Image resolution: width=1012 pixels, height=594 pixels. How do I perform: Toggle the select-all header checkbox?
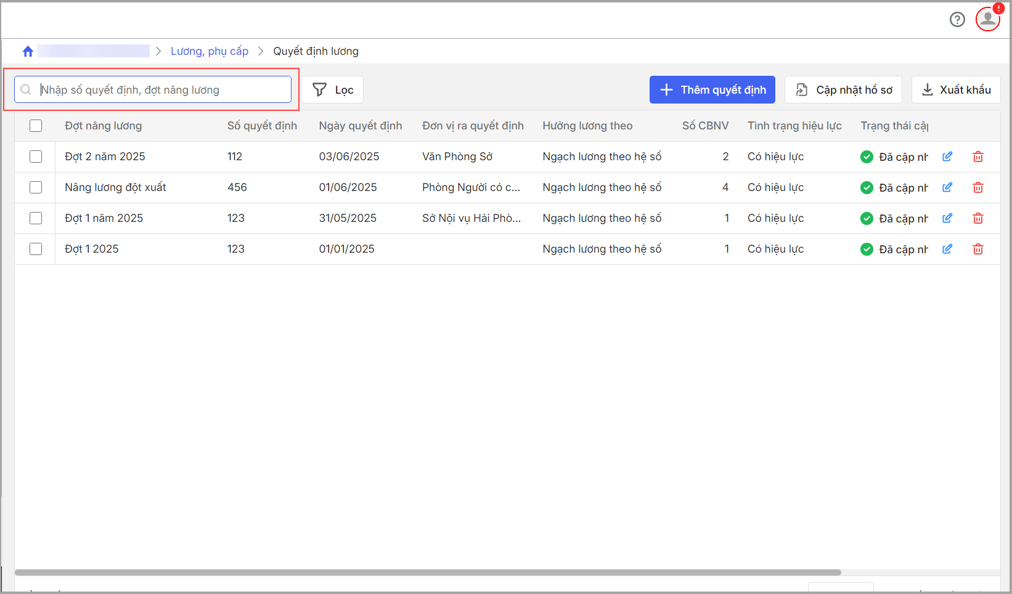36,126
